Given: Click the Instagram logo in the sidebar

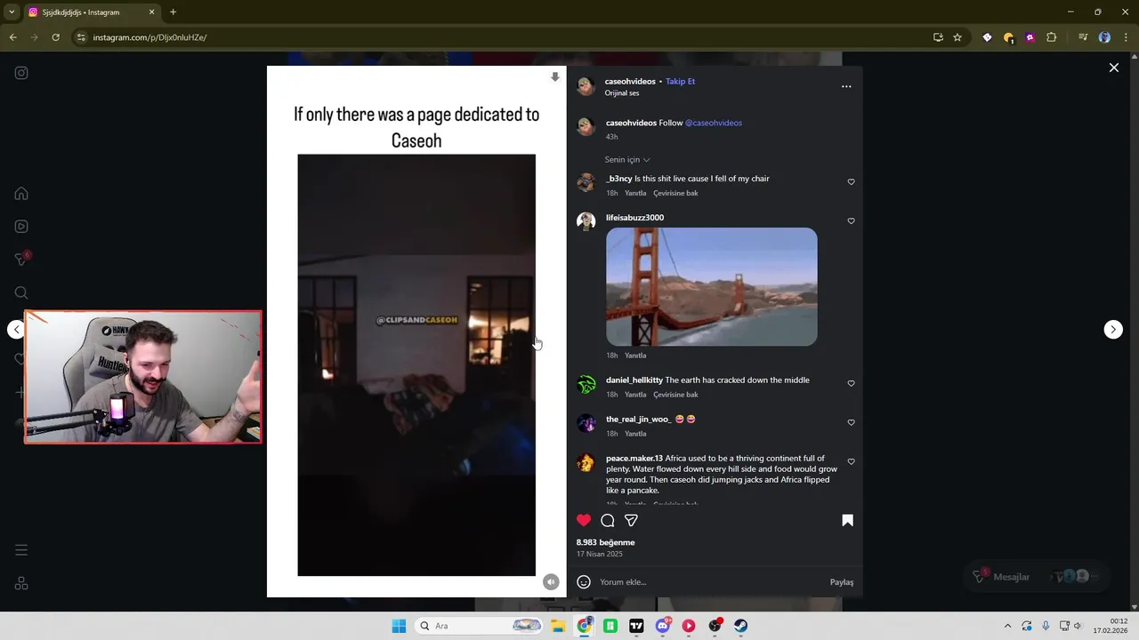Looking at the screenshot, I should (x=21, y=73).
